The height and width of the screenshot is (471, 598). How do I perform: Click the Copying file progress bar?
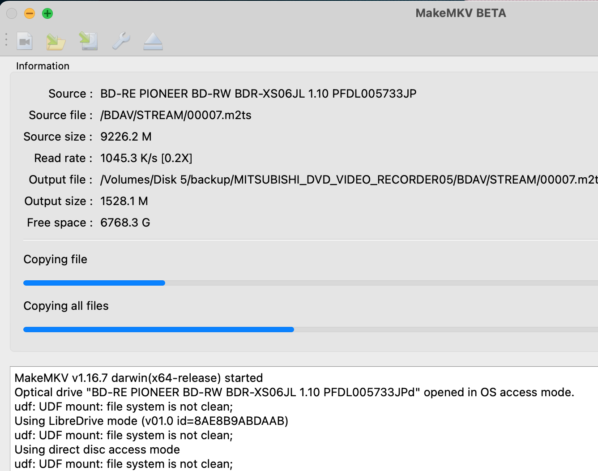pyautogui.click(x=311, y=283)
